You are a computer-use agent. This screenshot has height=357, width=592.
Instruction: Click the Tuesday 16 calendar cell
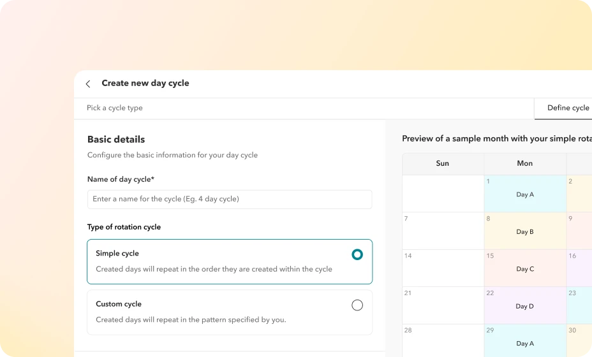[x=579, y=268]
